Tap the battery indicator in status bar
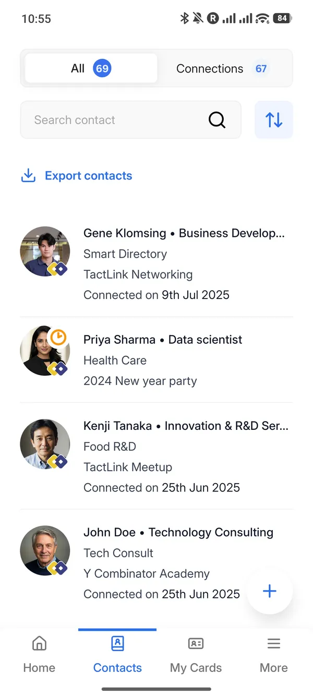This screenshot has width=313, height=696. coord(282,18)
